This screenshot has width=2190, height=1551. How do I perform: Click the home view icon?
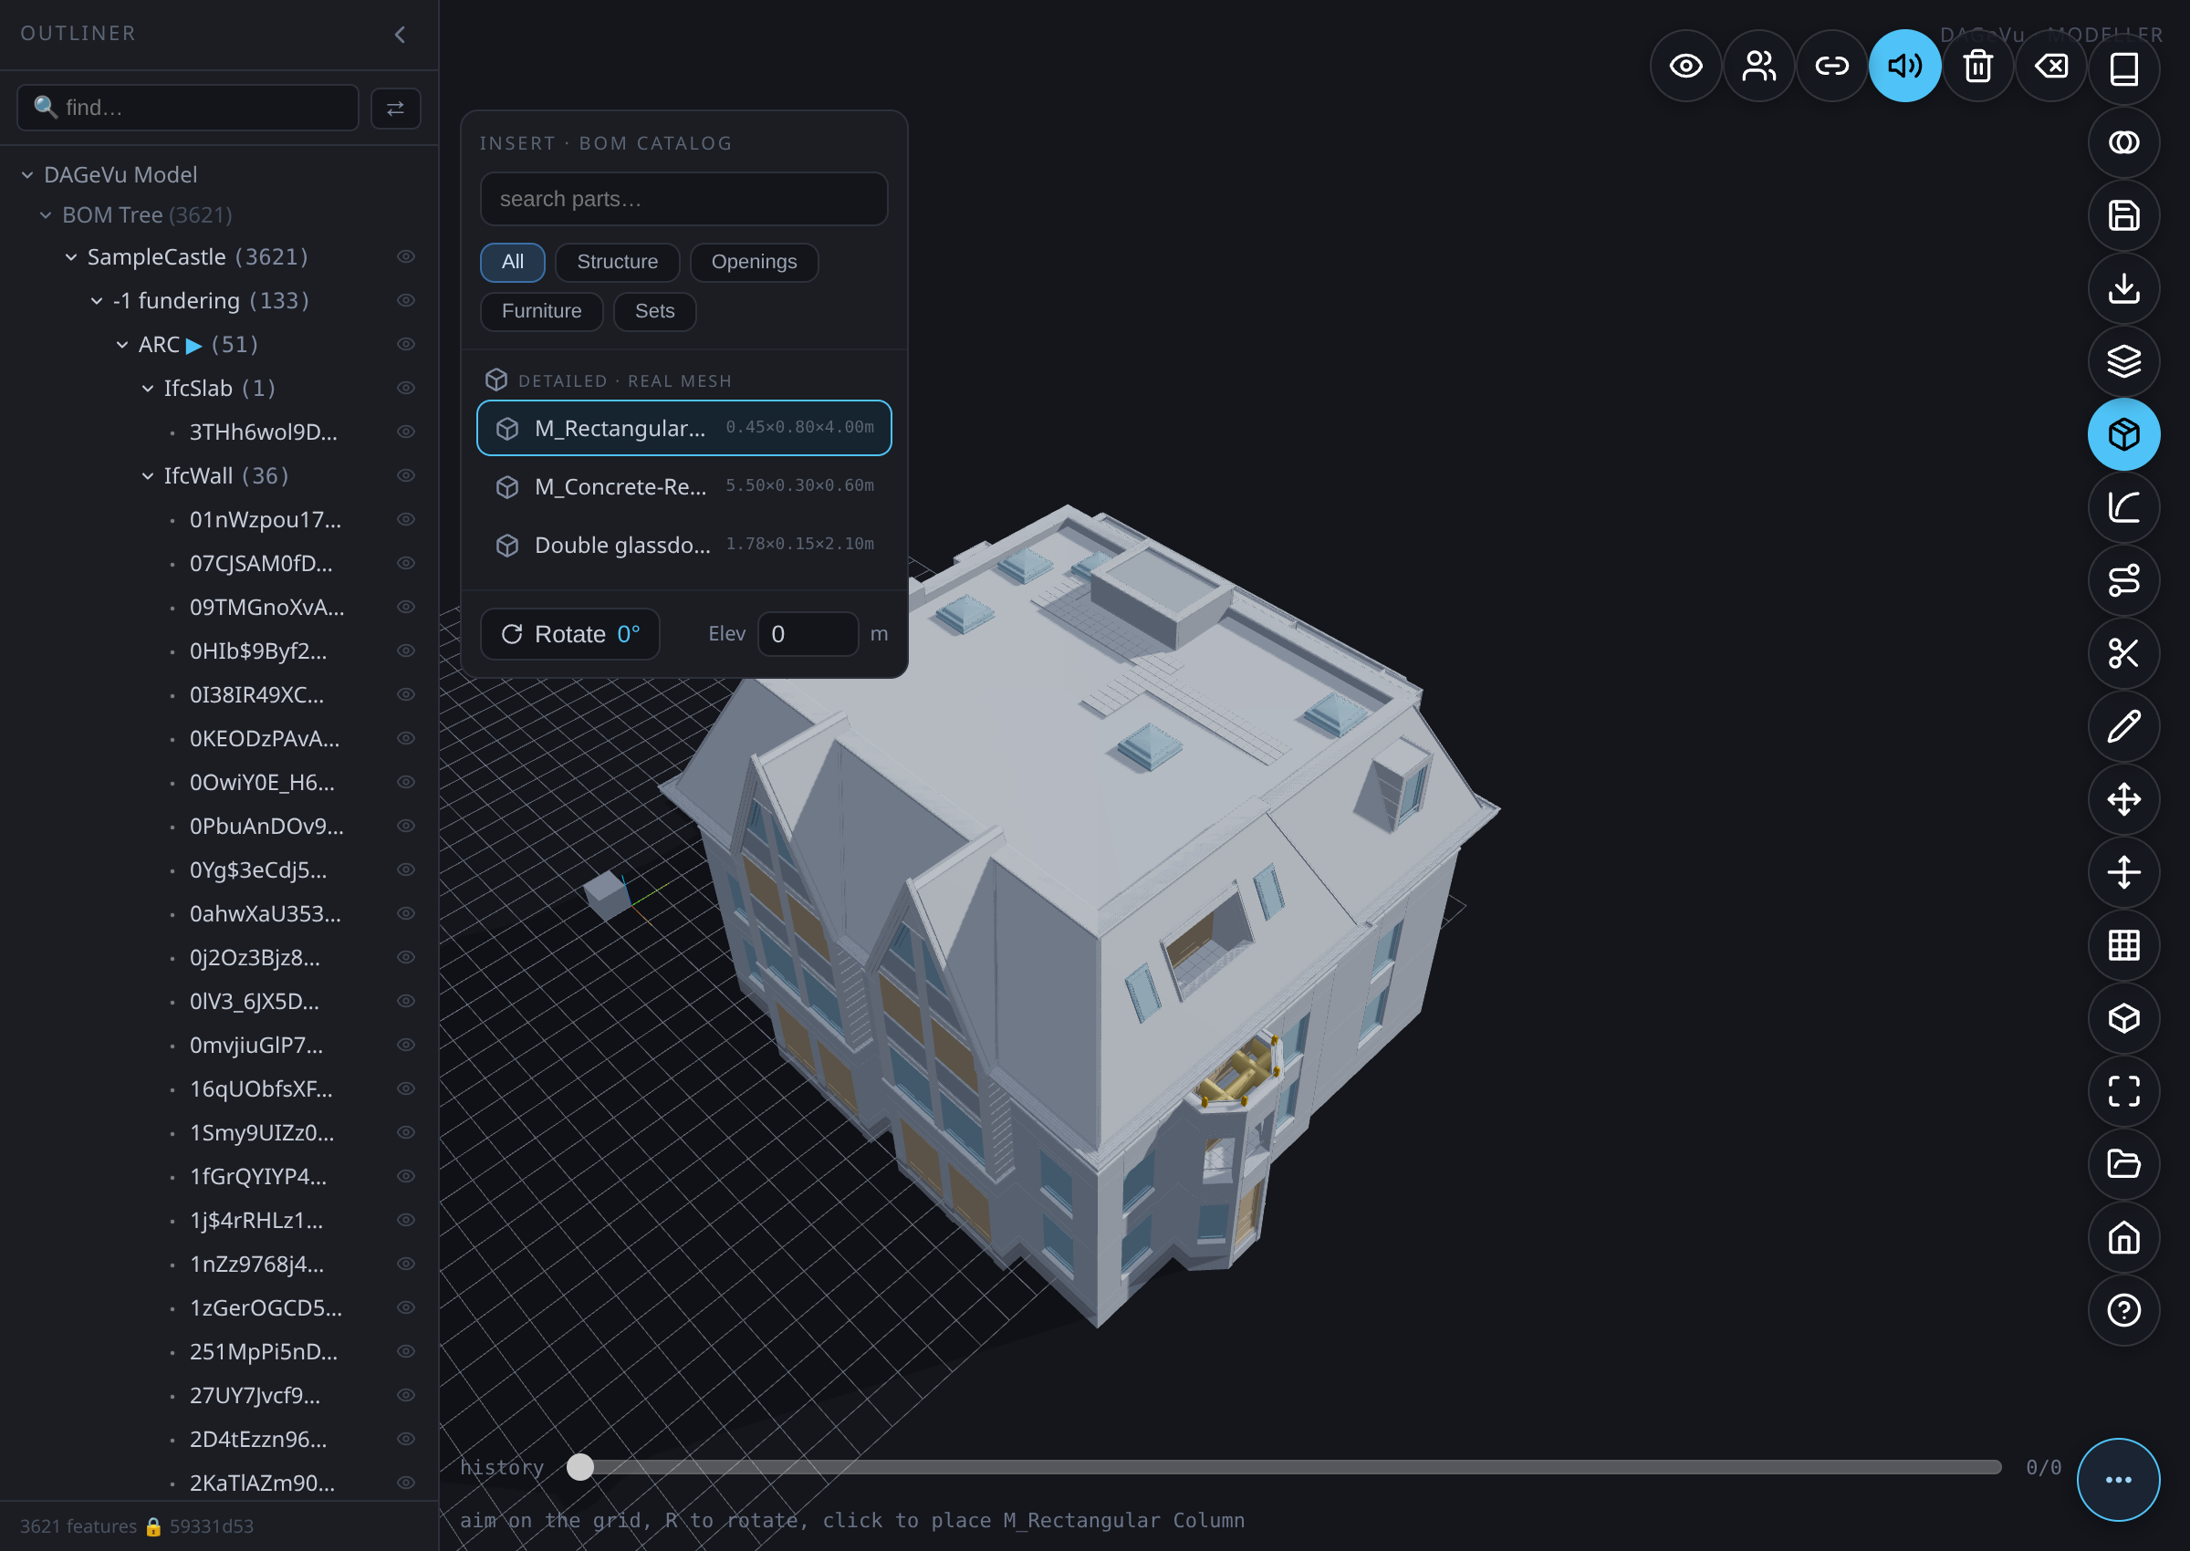point(2123,1238)
